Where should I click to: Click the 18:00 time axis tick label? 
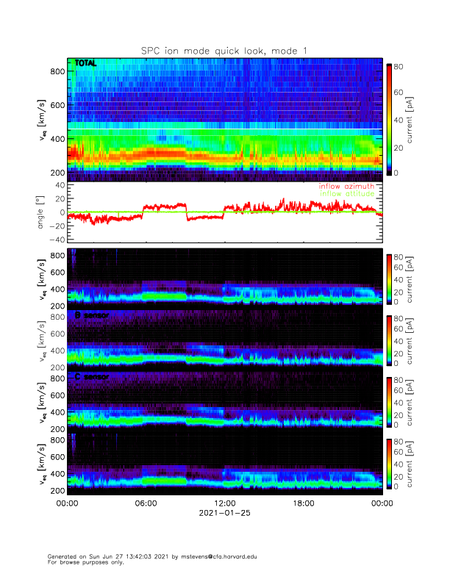click(303, 503)
